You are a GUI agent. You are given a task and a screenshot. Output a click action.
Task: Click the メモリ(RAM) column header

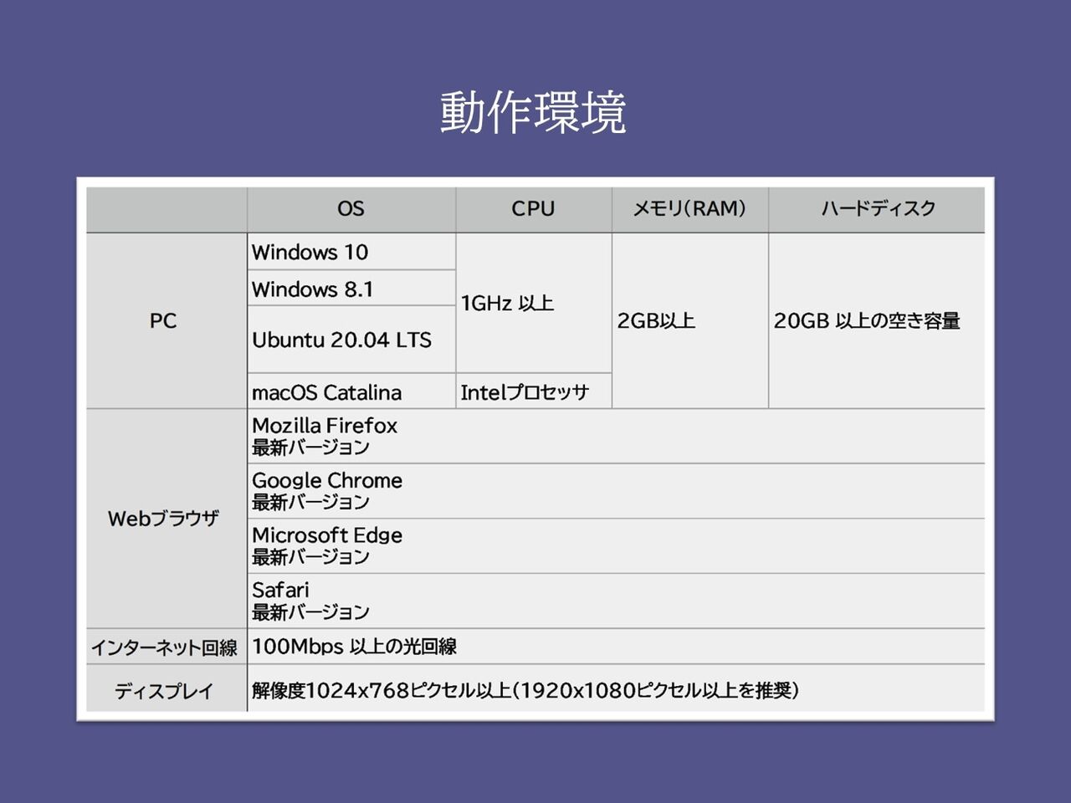[690, 209]
